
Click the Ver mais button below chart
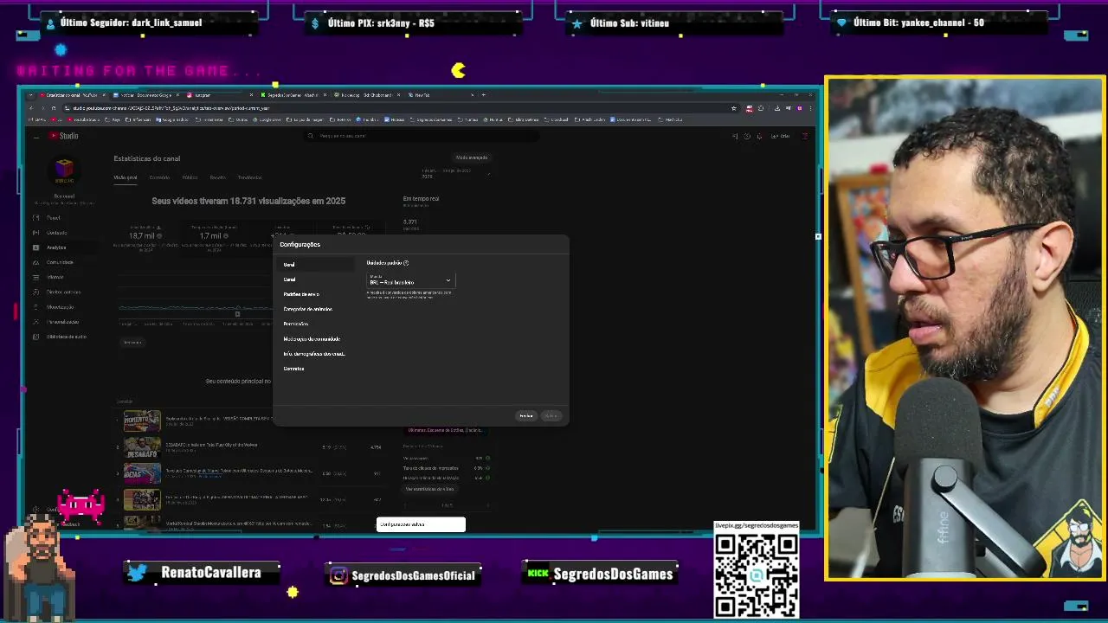pos(132,342)
